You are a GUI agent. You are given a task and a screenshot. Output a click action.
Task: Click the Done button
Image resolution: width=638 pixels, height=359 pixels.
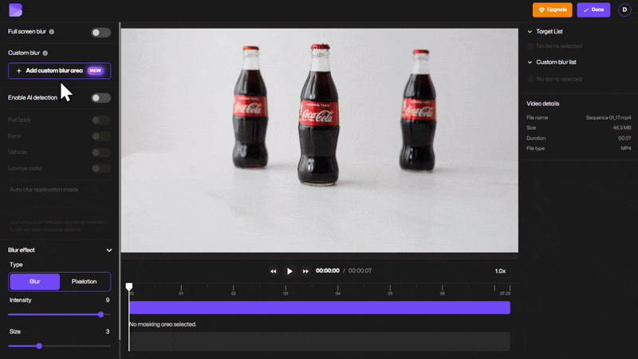pyautogui.click(x=593, y=10)
